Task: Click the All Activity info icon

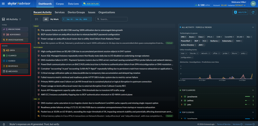Action: [x=20, y=19]
